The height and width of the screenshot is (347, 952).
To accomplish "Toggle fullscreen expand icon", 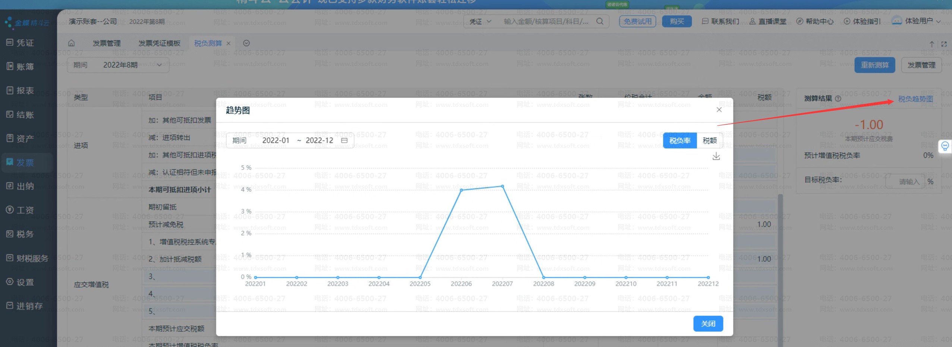I will click(x=944, y=44).
